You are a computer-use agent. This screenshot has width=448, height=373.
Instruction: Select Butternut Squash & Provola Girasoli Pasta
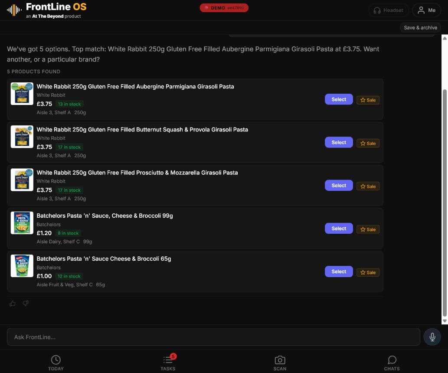(339, 142)
